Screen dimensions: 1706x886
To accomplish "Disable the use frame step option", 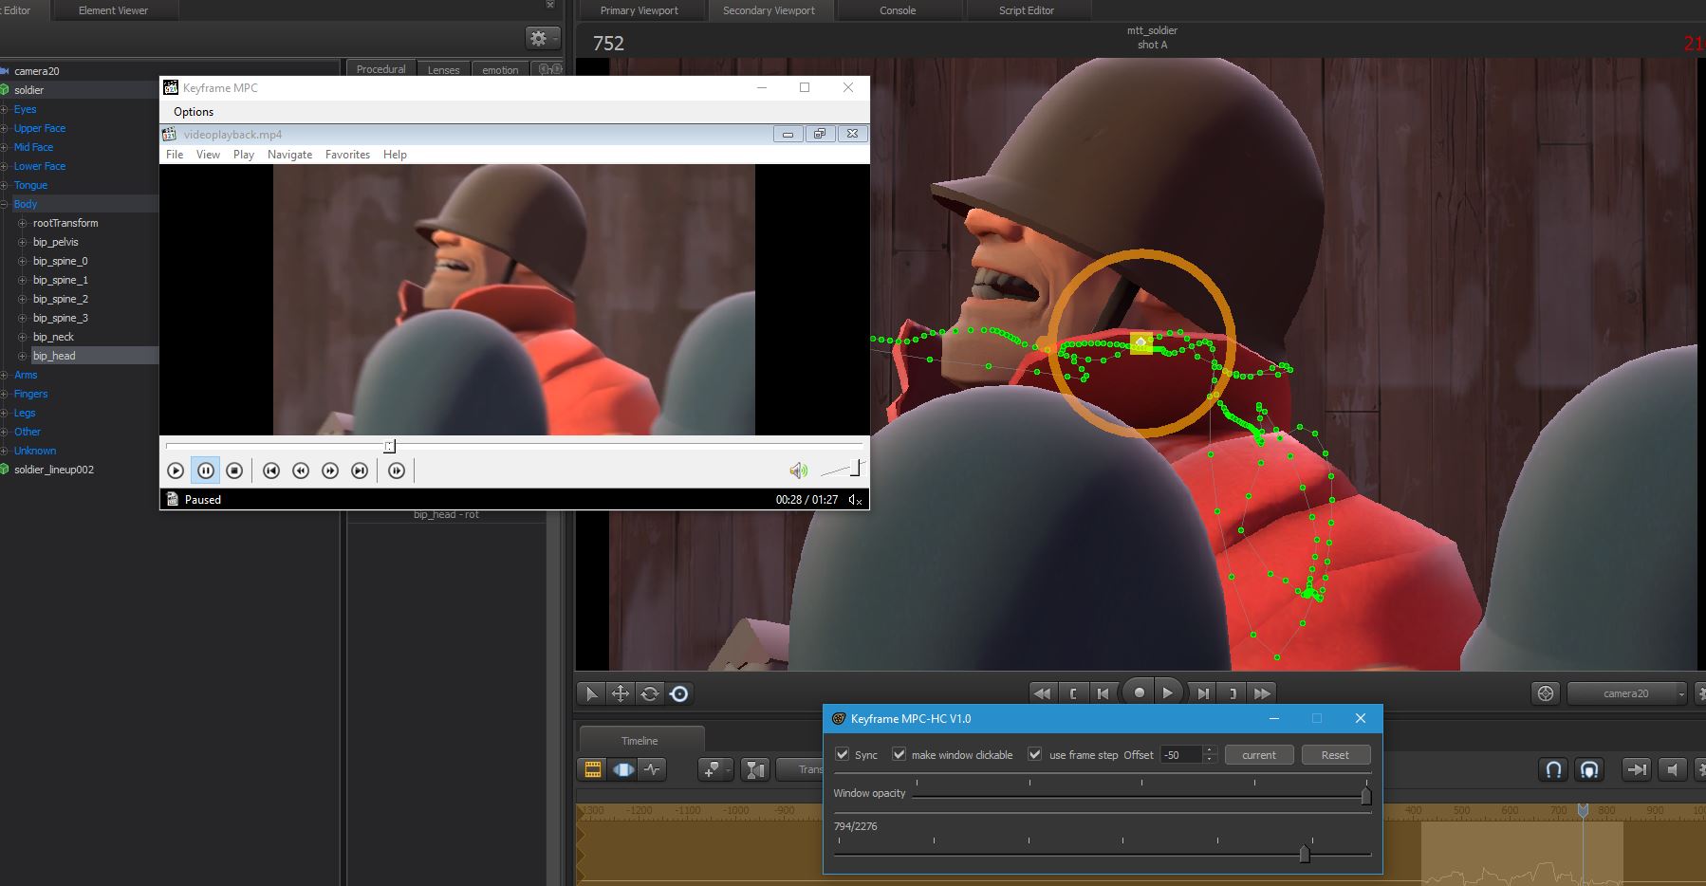I will (x=1034, y=754).
